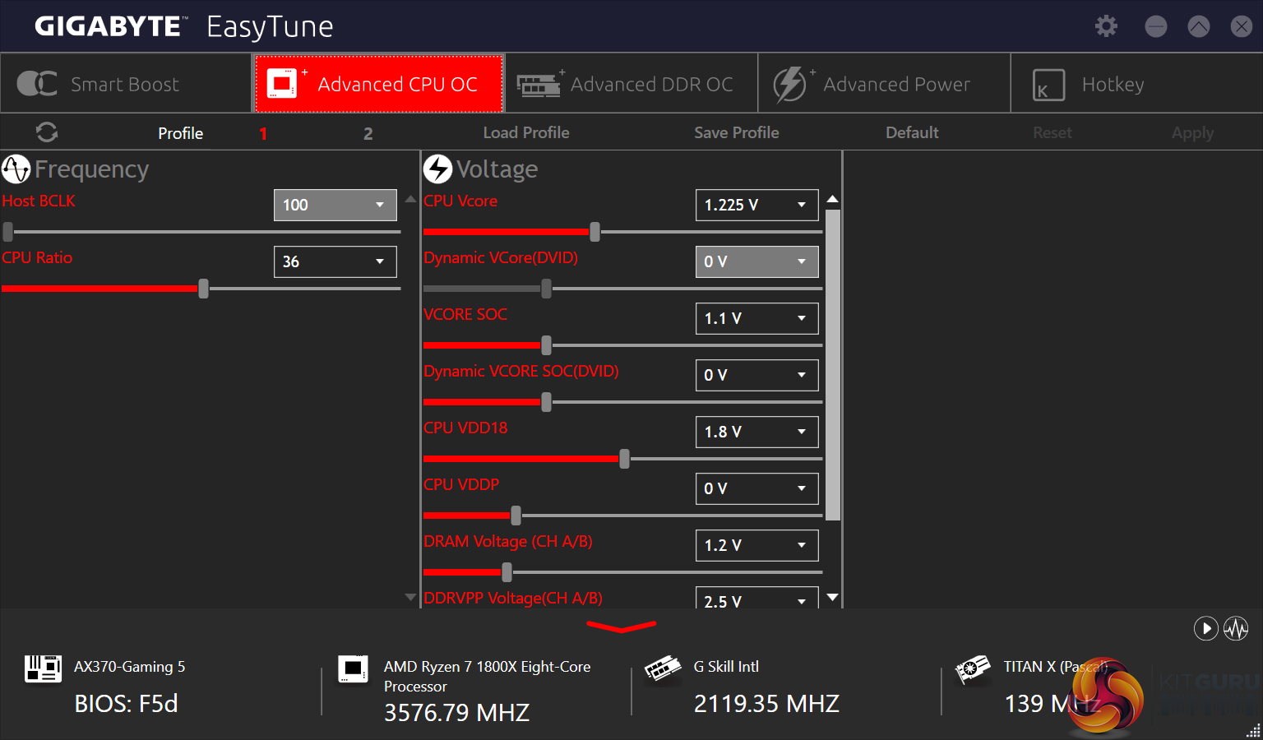Switch to the Smart Boost tab
This screenshot has width=1263, height=740.
pyautogui.click(x=126, y=83)
